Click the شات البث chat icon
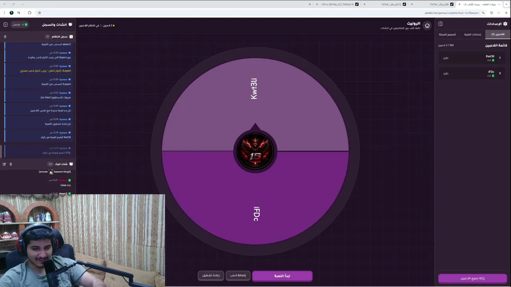511x287 pixels. pos(71,164)
